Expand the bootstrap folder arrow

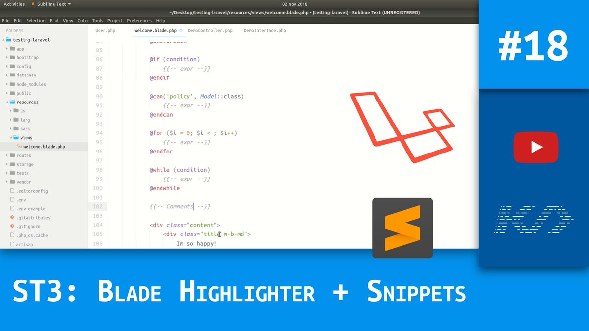pyautogui.click(x=7, y=57)
